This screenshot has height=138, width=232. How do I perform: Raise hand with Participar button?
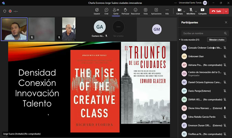tap(125, 11)
